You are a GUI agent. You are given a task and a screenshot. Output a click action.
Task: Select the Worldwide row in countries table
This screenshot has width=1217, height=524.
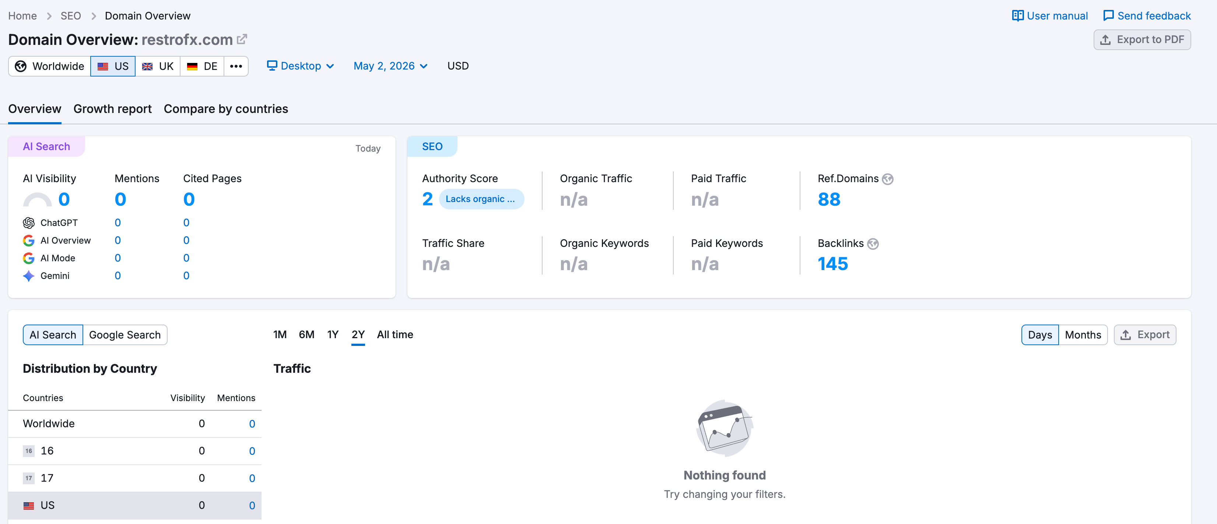135,424
